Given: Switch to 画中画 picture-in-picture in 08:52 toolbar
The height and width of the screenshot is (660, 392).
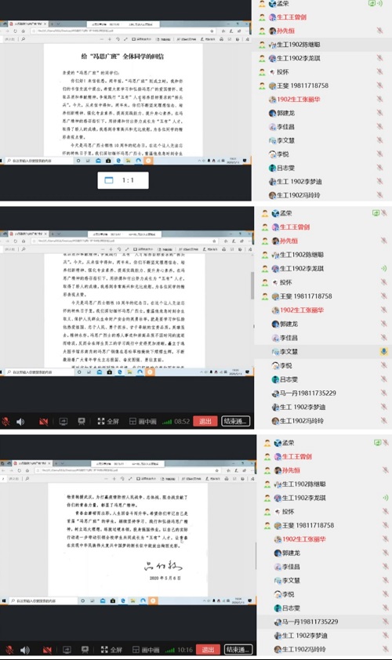Looking at the screenshot, I should click(143, 422).
